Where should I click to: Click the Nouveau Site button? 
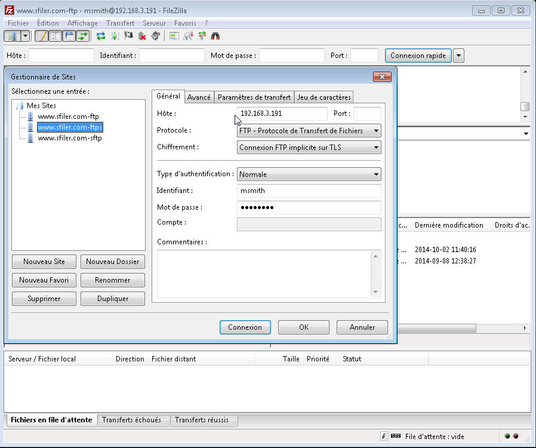[44, 262]
